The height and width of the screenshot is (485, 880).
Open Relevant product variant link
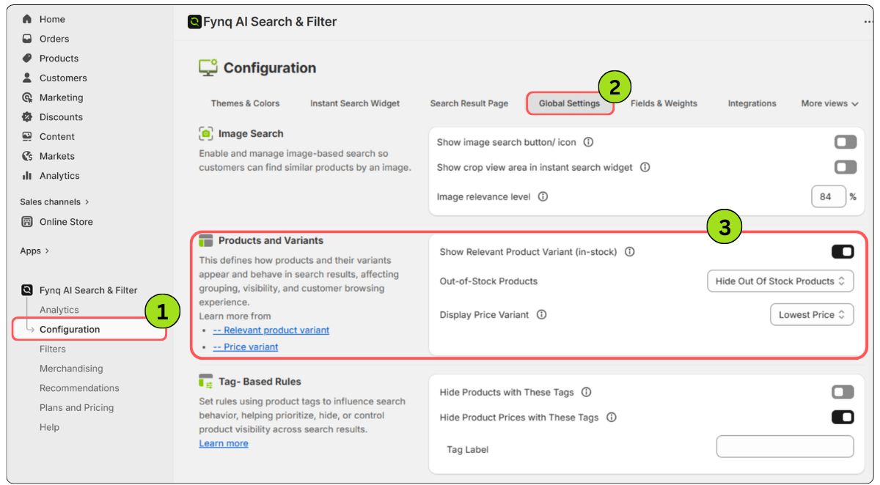(x=271, y=330)
